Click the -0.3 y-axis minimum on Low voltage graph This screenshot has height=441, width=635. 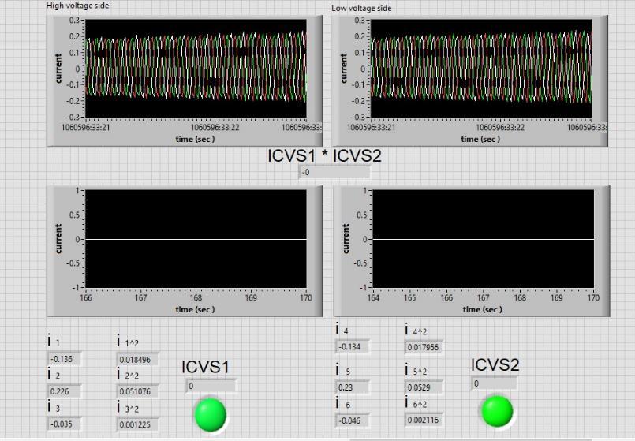tap(358, 117)
